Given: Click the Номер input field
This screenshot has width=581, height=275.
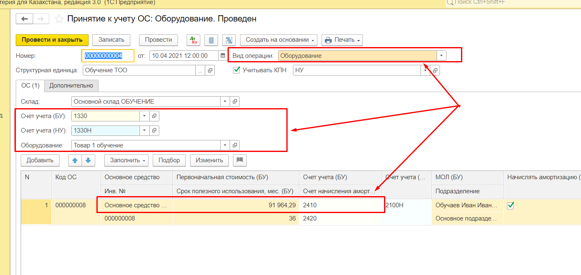Looking at the screenshot, I should tap(108, 56).
